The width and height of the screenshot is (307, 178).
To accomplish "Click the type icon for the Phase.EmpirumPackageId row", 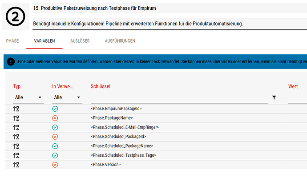I will click(x=16, y=109).
